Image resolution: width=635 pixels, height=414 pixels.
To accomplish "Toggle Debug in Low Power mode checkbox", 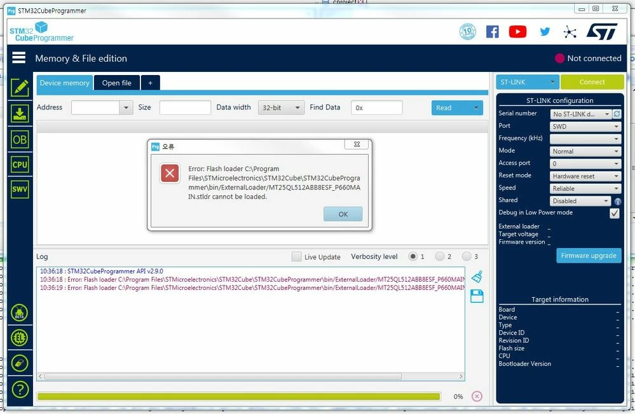I will (x=615, y=213).
